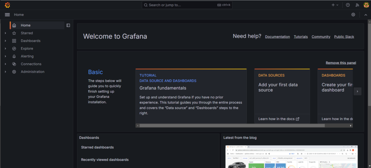The height and width of the screenshot is (168, 371).
Task: Open the blog post screenshot thumbnail
Action: pyautogui.click(x=292, y=157)
